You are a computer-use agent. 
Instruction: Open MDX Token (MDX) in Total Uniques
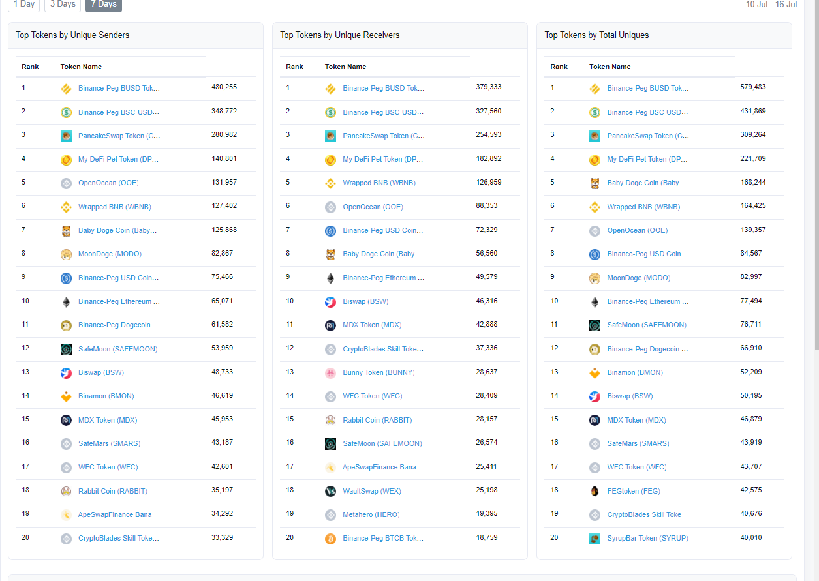(636, 420)
